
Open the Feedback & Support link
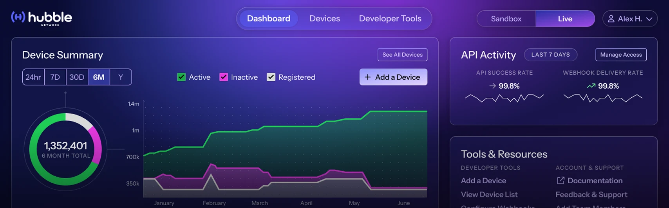point(591,194)
